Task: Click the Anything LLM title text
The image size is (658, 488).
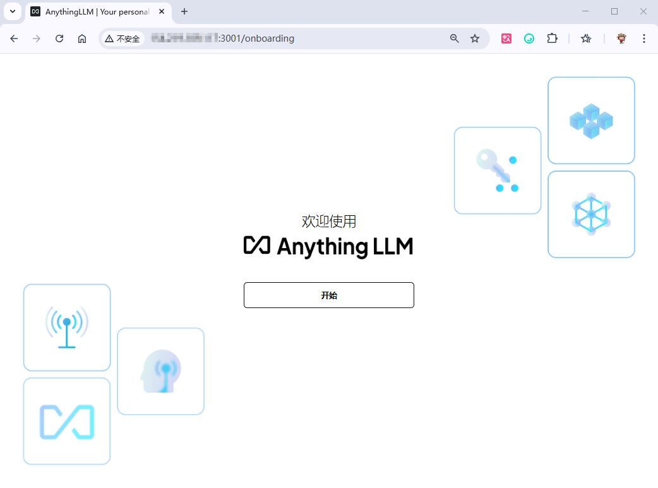Action: [345, 247]
